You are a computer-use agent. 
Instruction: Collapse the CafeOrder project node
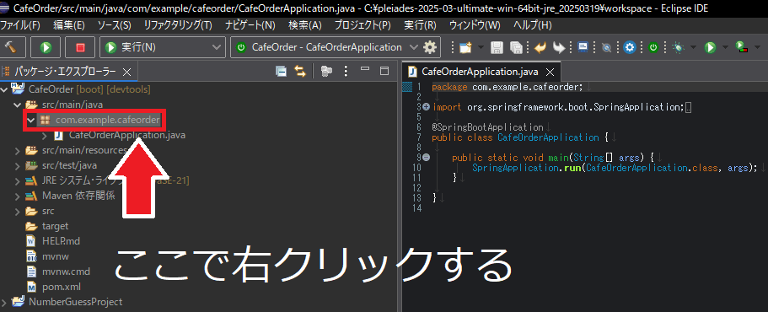4,89
